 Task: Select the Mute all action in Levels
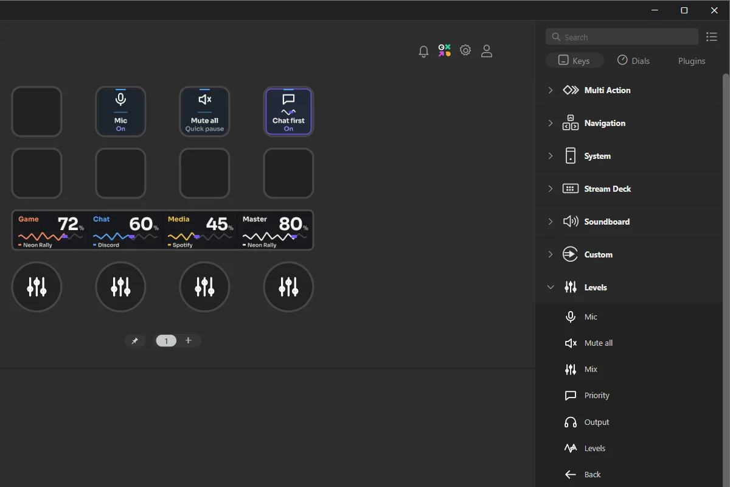629,343
